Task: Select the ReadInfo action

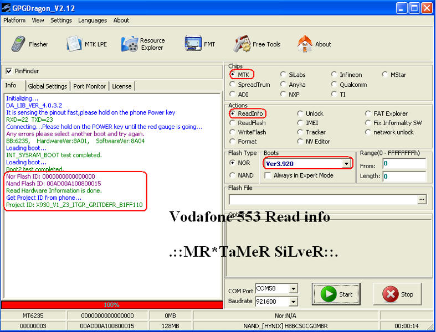Action: click(233, 113)
